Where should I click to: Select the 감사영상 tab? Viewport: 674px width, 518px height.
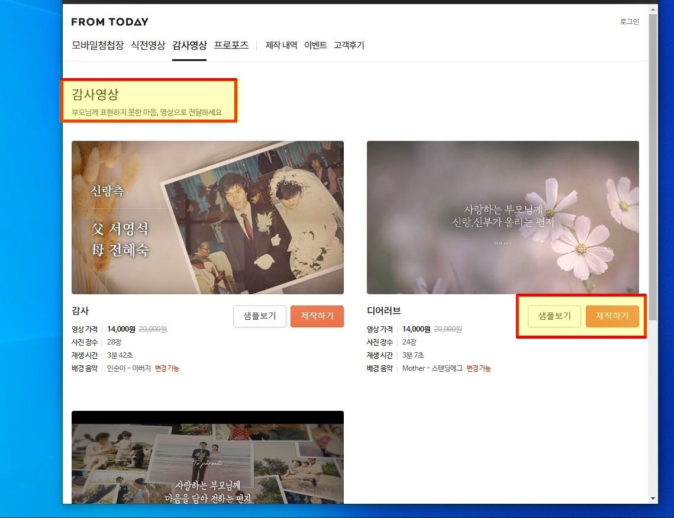click(189, 45)
